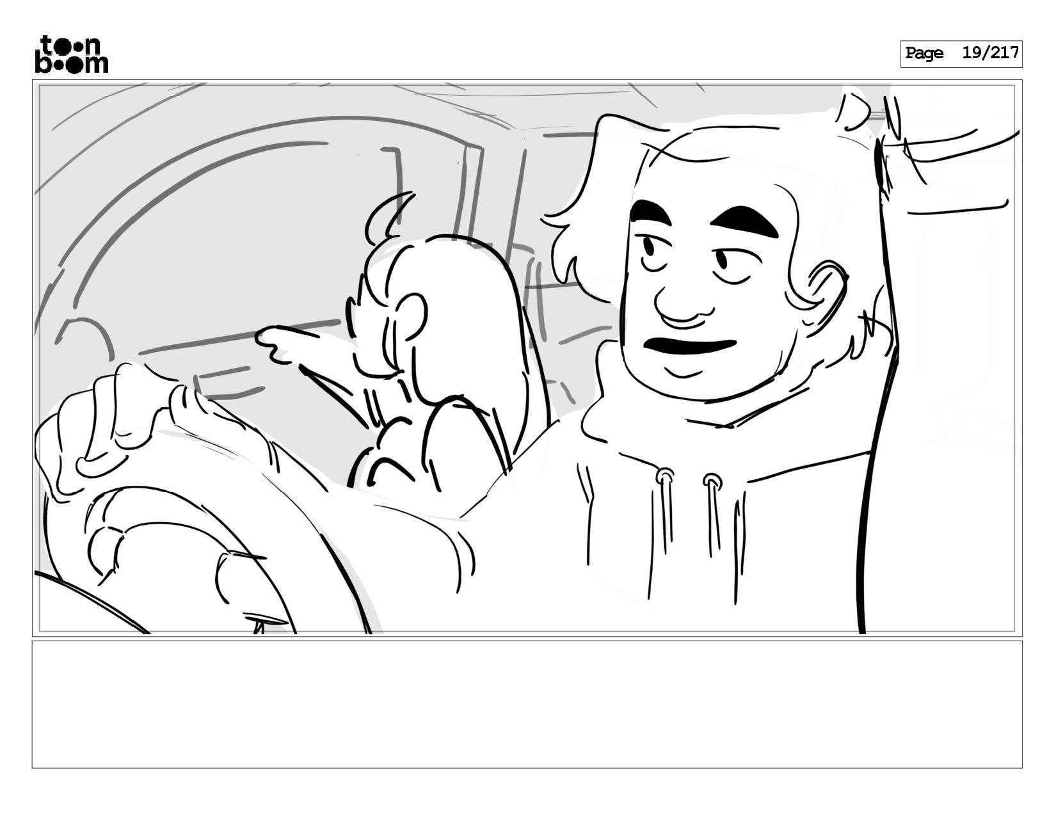
Task: Click the "Page 19/217" page indicator
Action: (x=961, y=54)
